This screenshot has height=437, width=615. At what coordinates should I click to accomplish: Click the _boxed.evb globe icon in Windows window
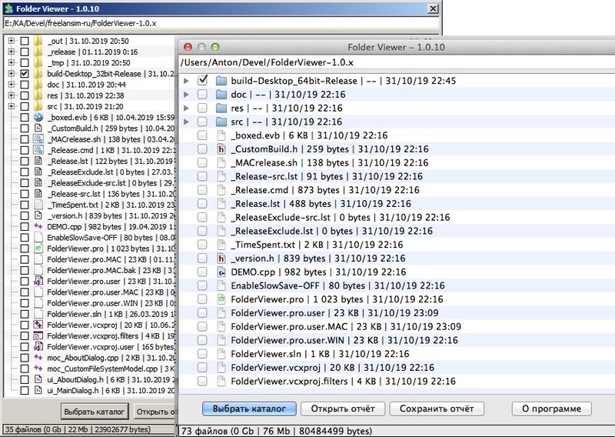coord(38,117)
